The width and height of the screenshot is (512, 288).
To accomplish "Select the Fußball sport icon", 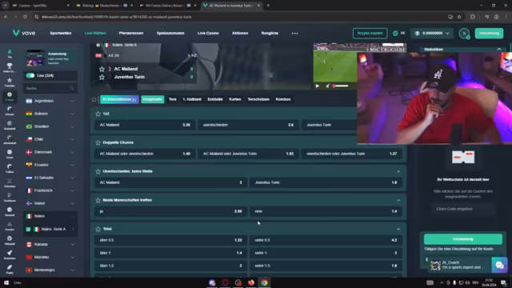I will click(10, 94).
